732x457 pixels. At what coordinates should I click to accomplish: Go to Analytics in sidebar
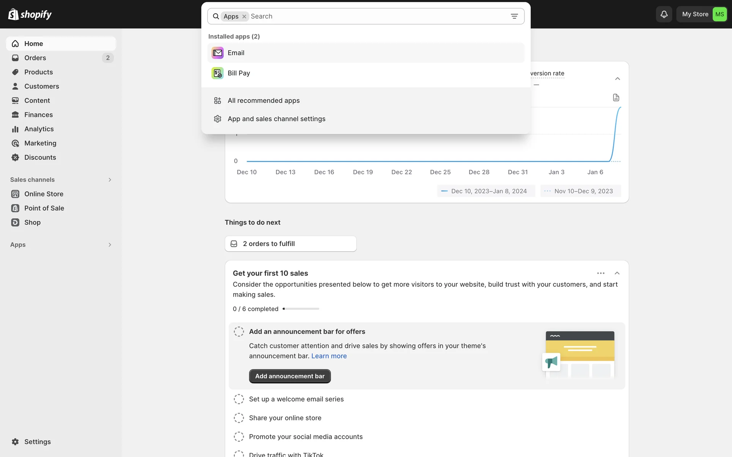click(39, 129)
